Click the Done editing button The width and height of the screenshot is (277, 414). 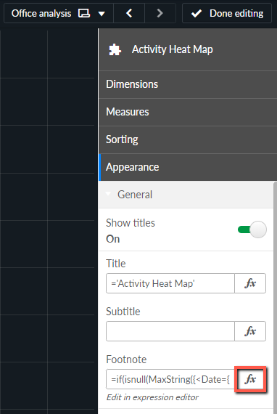coord(227,13)
